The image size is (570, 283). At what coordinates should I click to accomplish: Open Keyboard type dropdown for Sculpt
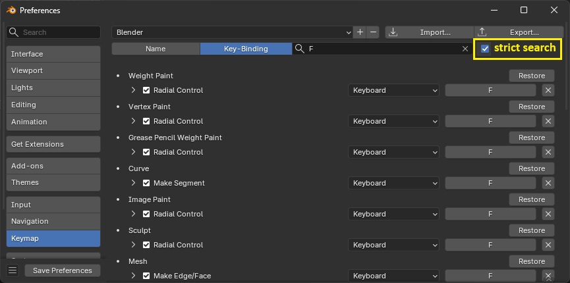click(393, 245)
